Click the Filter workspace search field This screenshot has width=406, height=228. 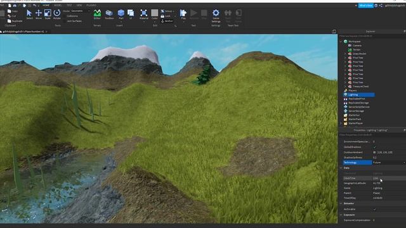pyautogui.click(x=372, y=36)
